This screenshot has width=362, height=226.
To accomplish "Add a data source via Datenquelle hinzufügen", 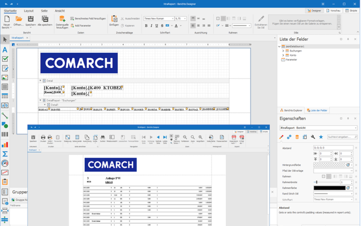I will (x=62, y=22).
